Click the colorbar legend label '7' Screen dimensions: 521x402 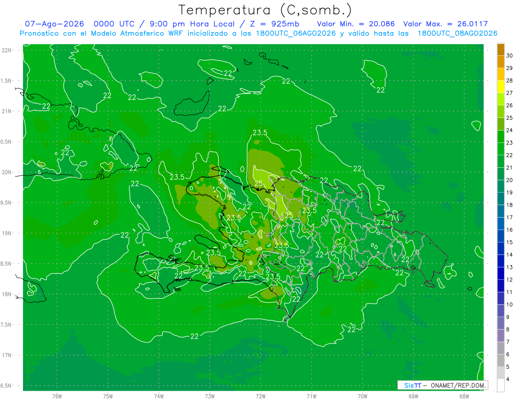(x=508, y=342)
